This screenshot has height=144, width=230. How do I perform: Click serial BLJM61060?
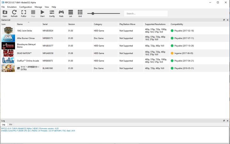48,68
